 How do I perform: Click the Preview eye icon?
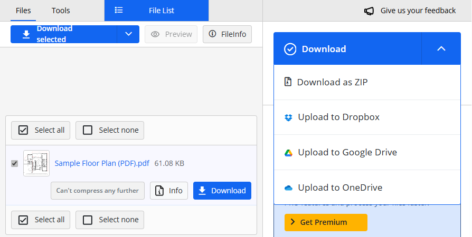(155, 34)
